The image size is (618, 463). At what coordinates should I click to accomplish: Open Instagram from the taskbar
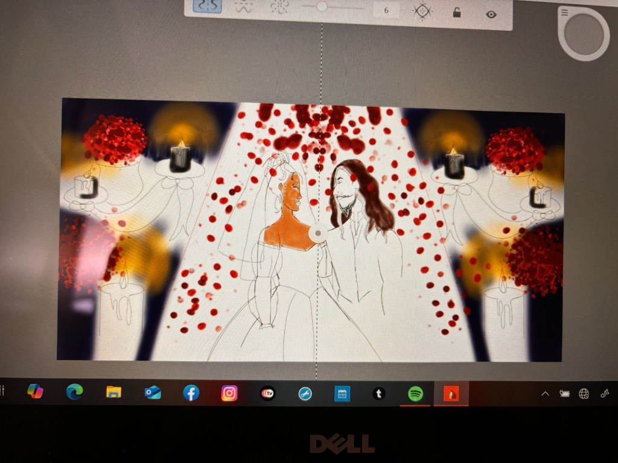(229, 394)
